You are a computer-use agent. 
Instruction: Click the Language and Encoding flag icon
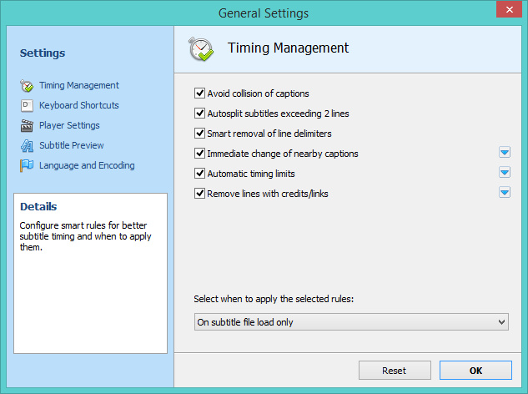[26, 165]
